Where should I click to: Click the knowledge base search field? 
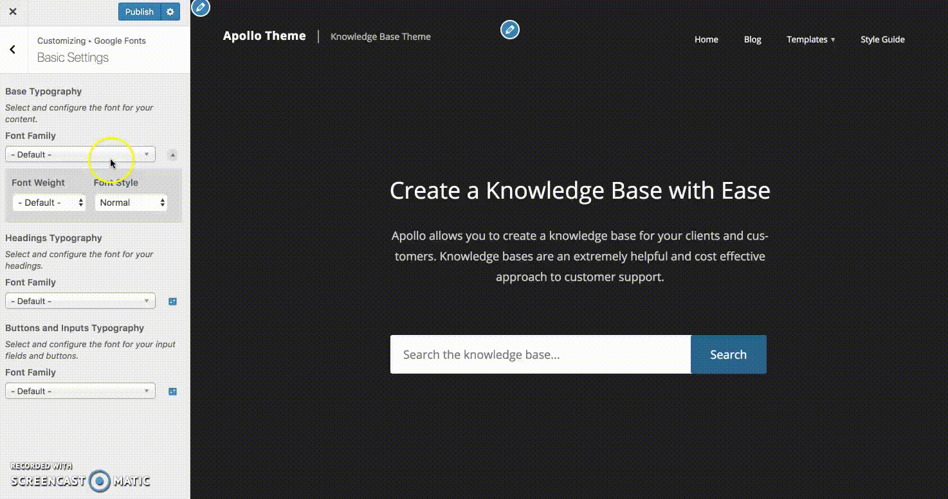point(540,354)
